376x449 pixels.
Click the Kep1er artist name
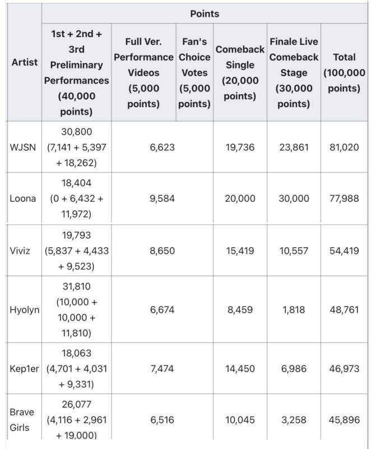pos(25,369)
